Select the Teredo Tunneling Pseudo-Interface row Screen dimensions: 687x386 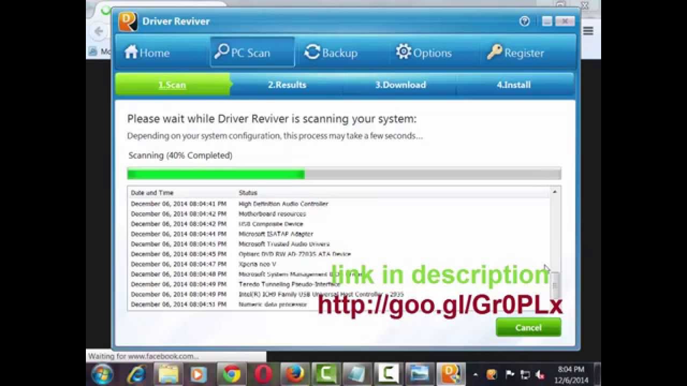click(x=338, y=284)
